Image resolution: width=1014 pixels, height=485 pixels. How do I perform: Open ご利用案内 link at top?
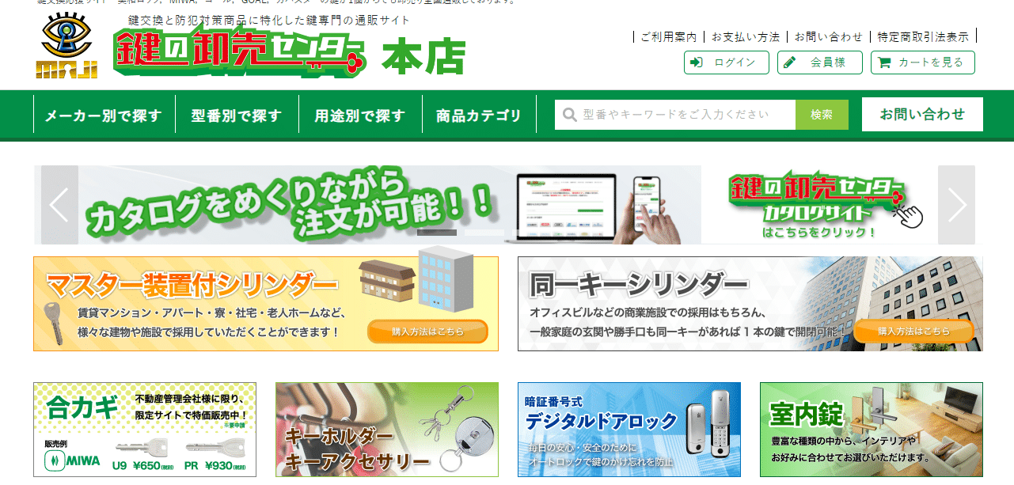(668, 36)
